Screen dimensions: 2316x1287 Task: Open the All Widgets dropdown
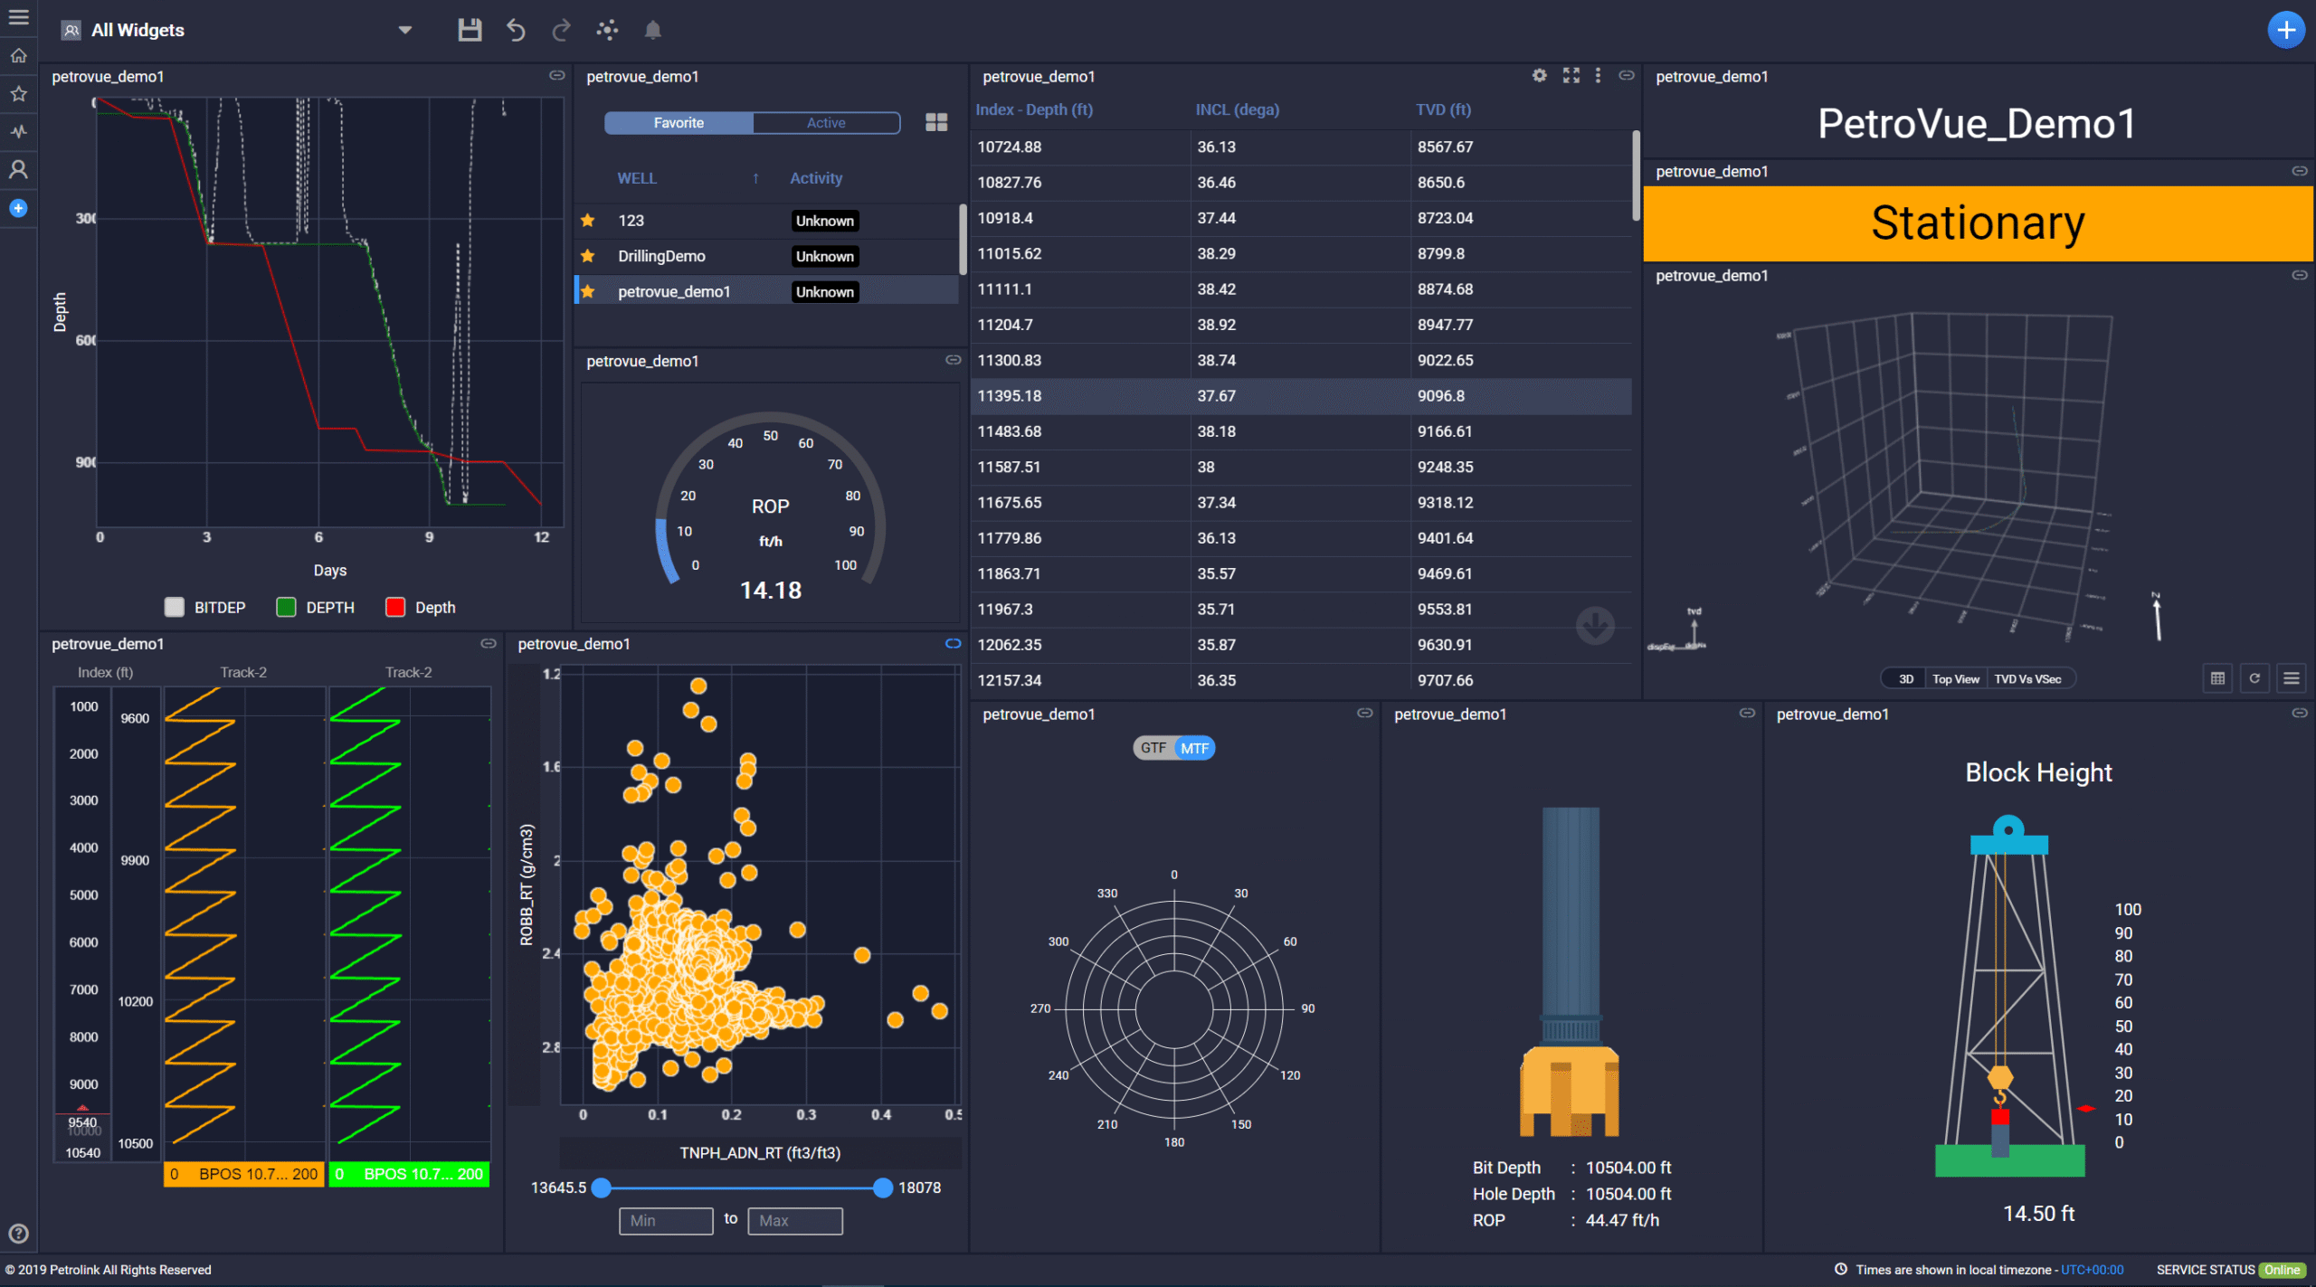tap(404, 30)
